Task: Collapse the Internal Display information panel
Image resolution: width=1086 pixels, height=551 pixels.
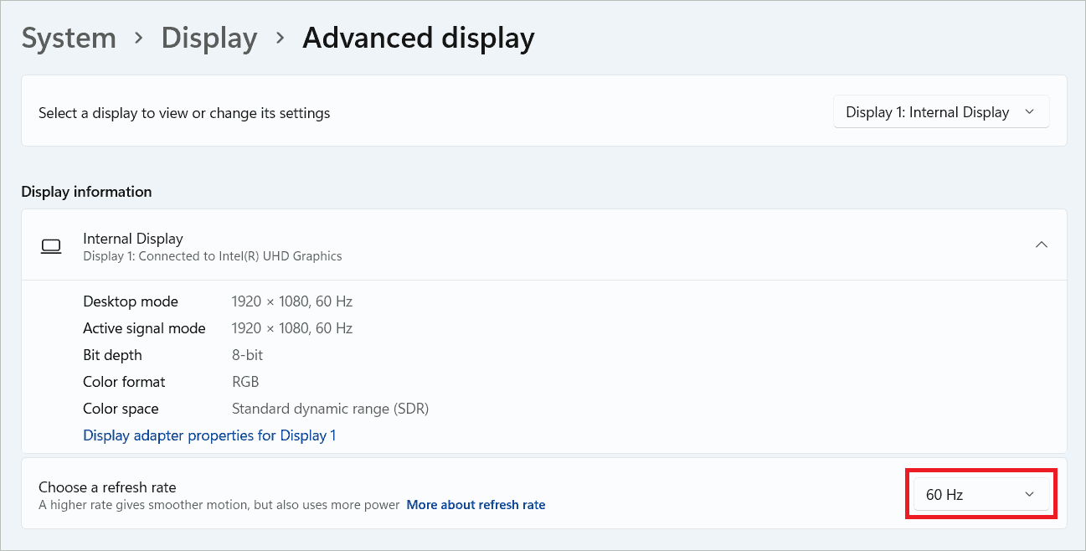Action: [1041, 245]
